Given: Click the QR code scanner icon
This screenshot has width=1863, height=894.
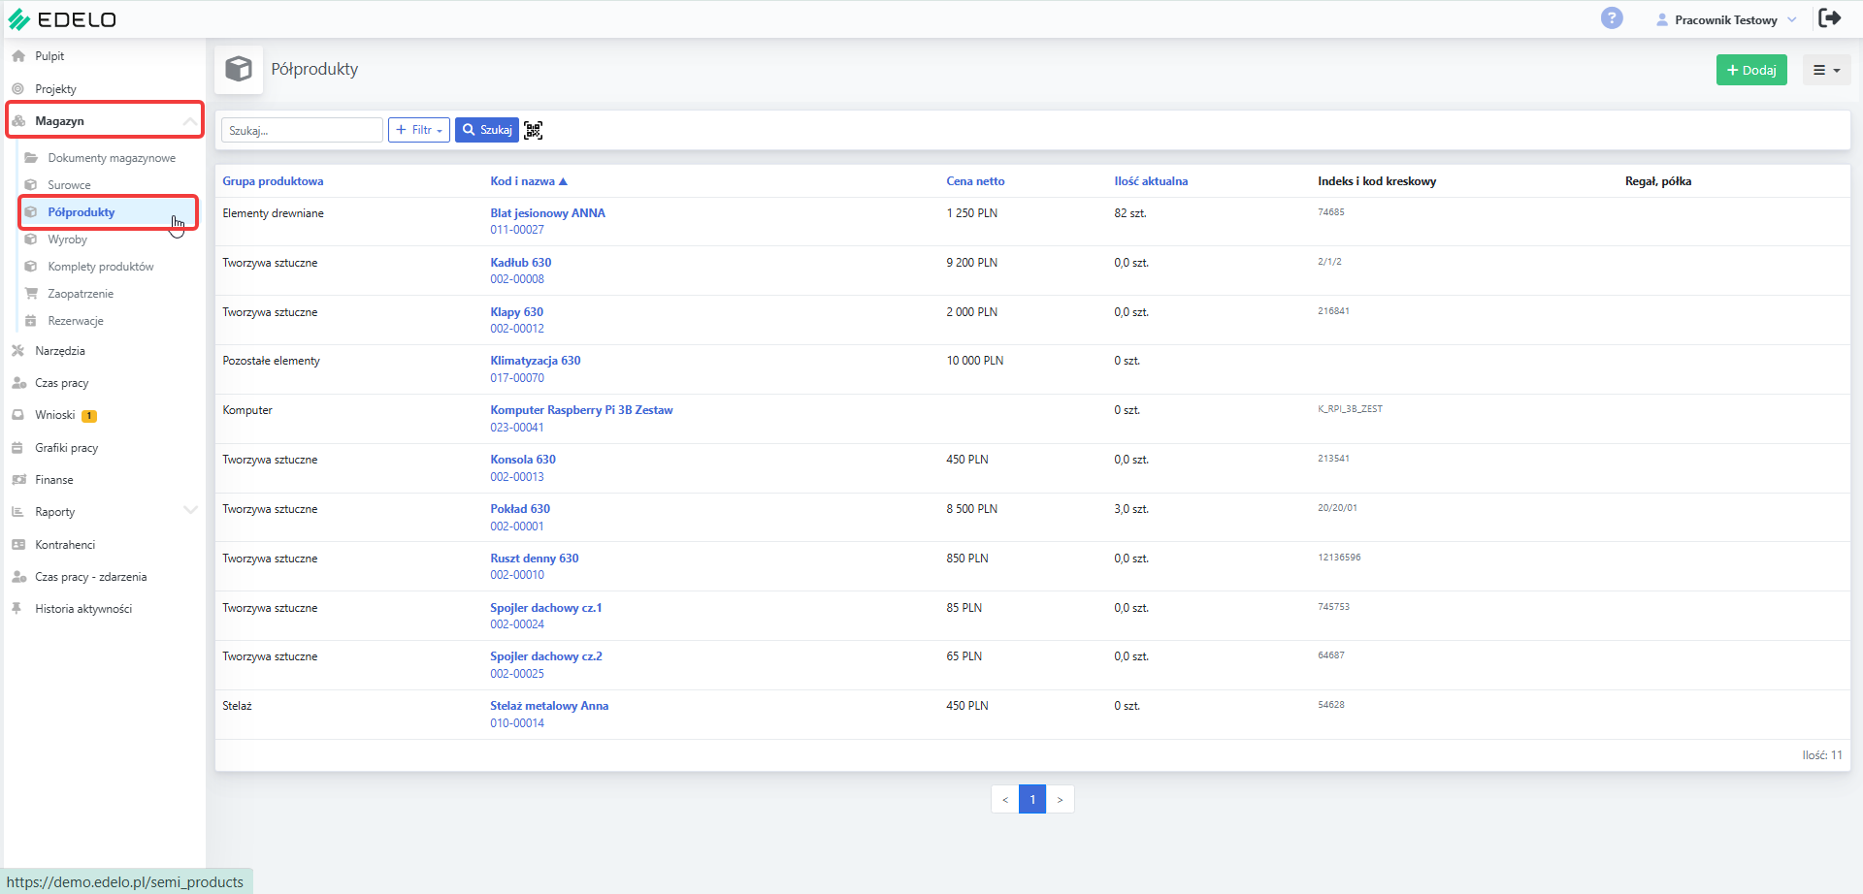Looking at the screenshot, I should tap(534, 130).
